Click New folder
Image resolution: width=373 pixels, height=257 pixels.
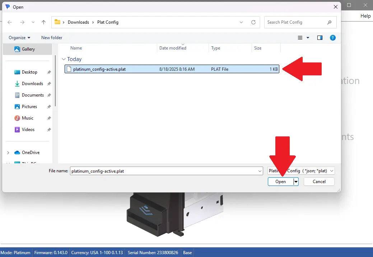[52, 38]
